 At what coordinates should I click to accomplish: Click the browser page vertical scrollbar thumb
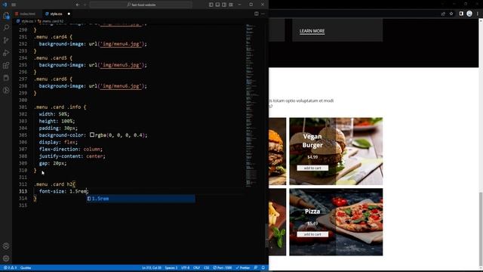click(481, 230)
